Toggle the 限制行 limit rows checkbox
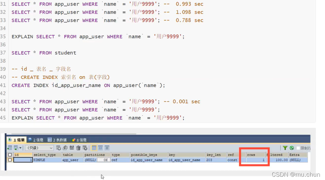The width and height of the screenshot is (325, 180). pos(298,148)
